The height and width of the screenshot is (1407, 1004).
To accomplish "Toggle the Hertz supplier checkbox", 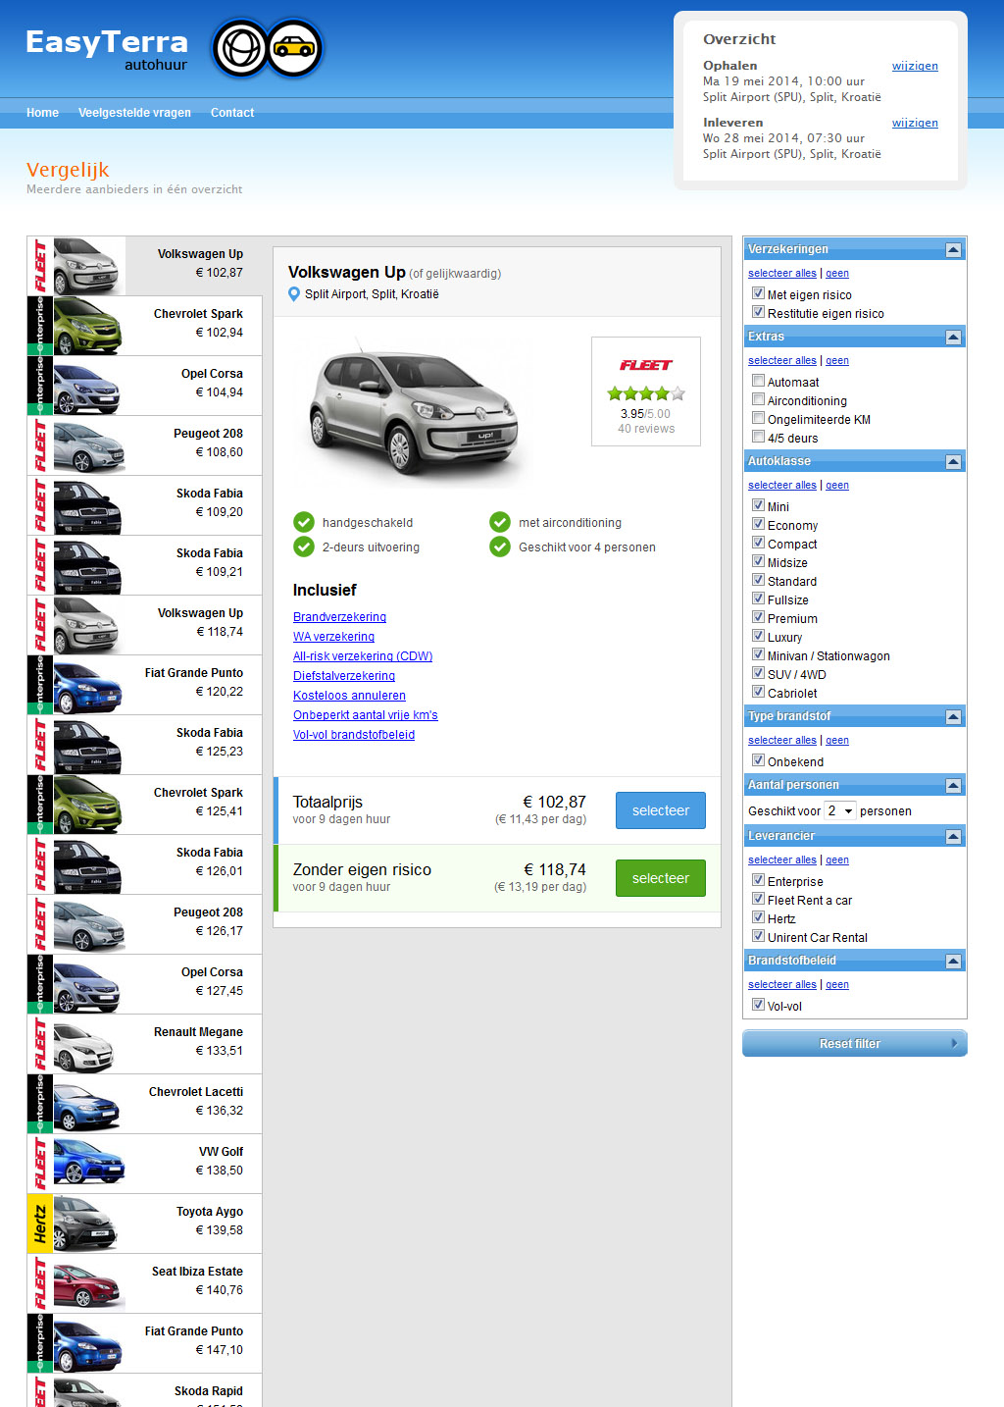I will click(x=758, y=917).
